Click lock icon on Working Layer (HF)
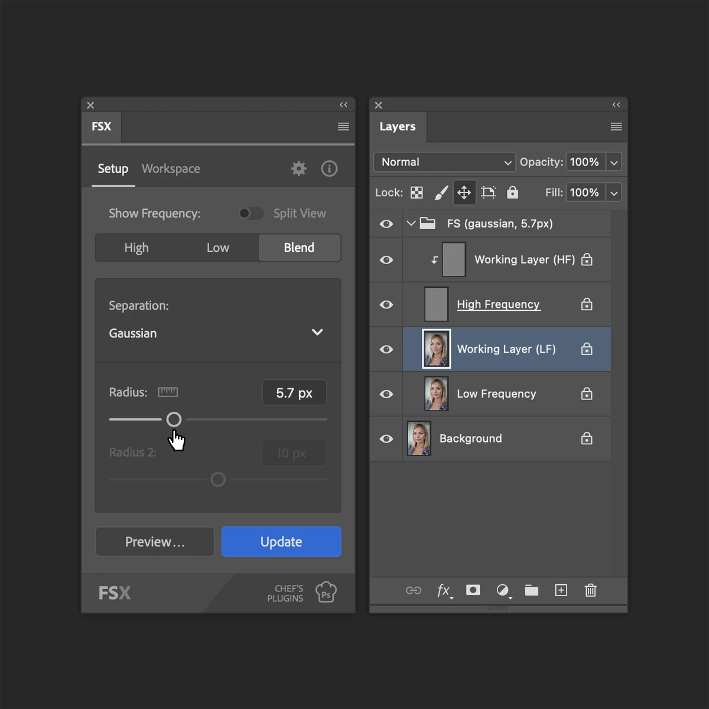709x709 pixels. click(x=587, y=259)
